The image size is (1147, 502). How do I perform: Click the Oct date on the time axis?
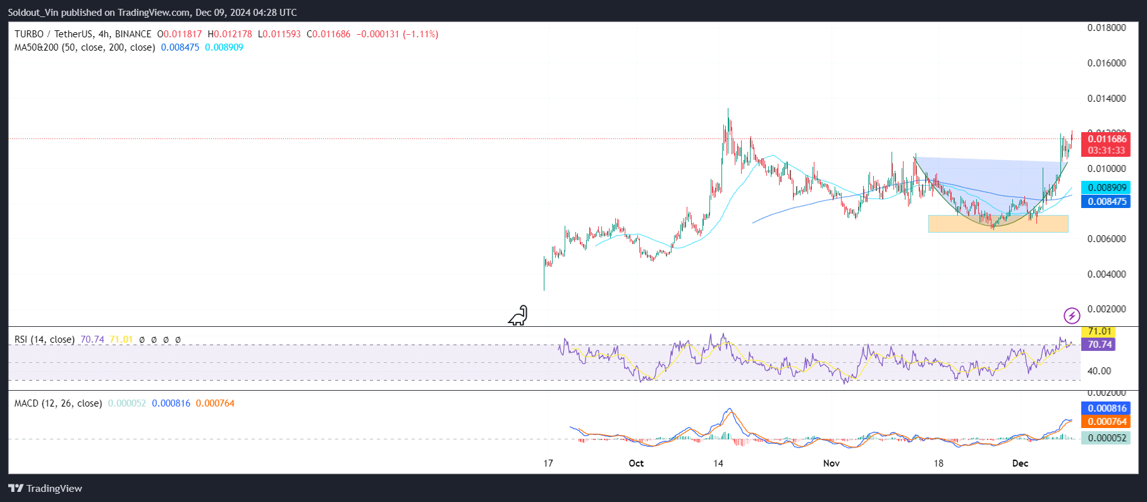(636, 463)
